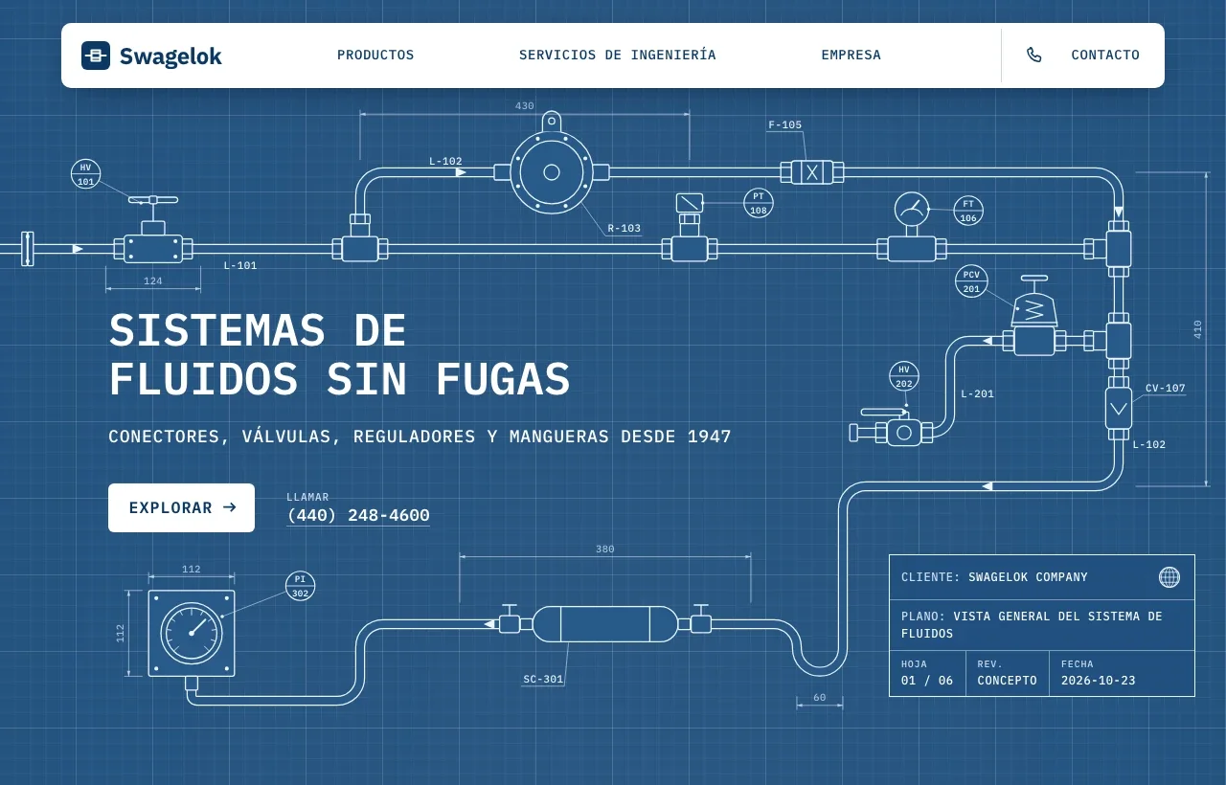Click the Sistemas de Fluidos sin Fugas heading
Viewport: 1226px width, 785px height.
pos(339,355)
